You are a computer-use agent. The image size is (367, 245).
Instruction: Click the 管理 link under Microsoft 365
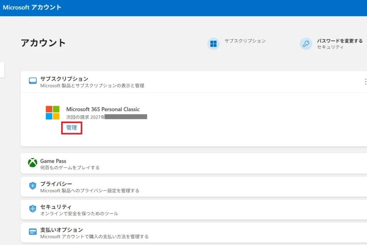coord(72,128)
